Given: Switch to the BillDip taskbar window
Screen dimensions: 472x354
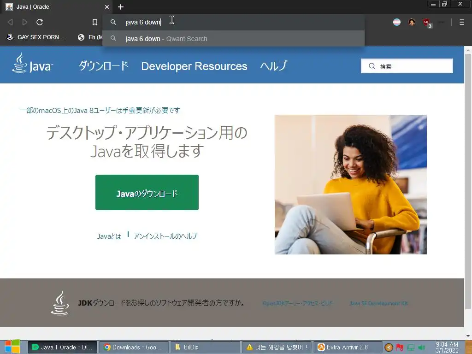Looking at the screenshot, I should click(x=205, y=347).
